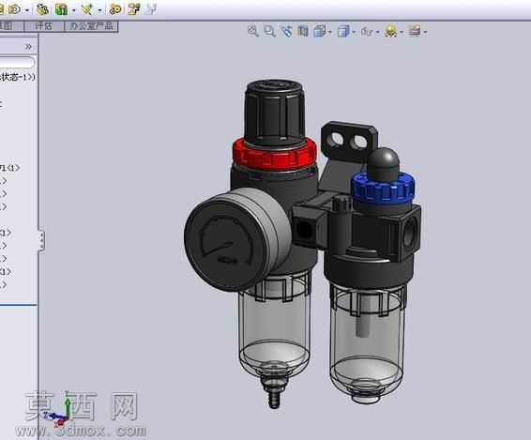
Task: Click the left panel collapse handle
Action: coord(41,240)
